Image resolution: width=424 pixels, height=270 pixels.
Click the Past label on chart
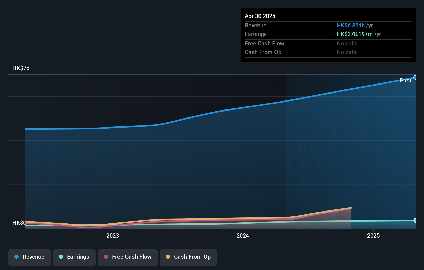[x=405, y=80]
